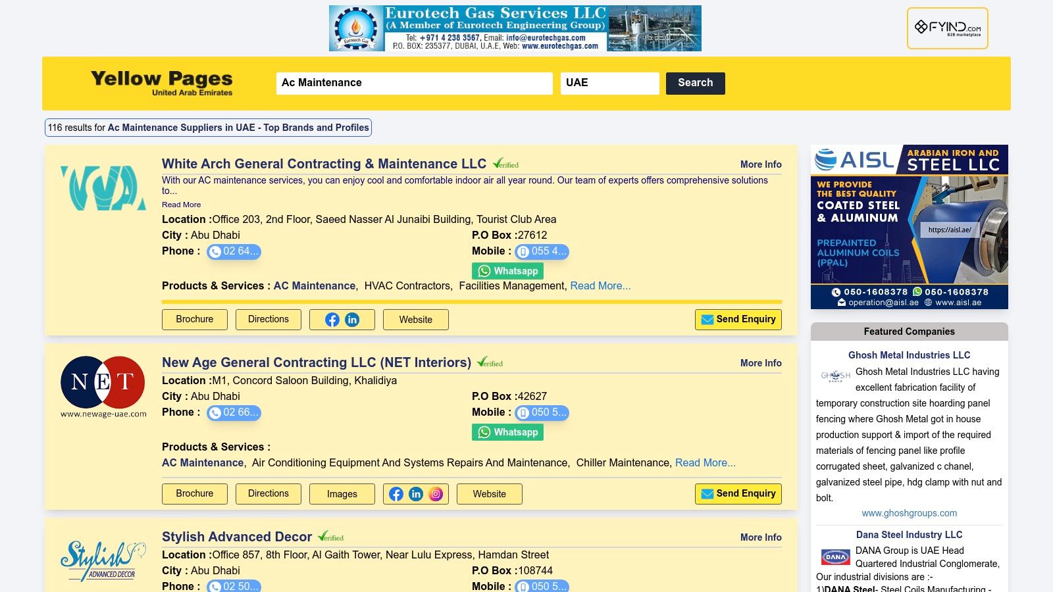Click the WhatsApp icon in the AISL banner
The height and width of the screenshot is (592, 1053).
coord(916,292)
